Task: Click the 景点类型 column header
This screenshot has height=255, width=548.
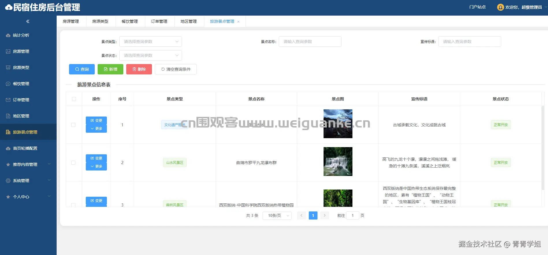Action: [175, 99]
